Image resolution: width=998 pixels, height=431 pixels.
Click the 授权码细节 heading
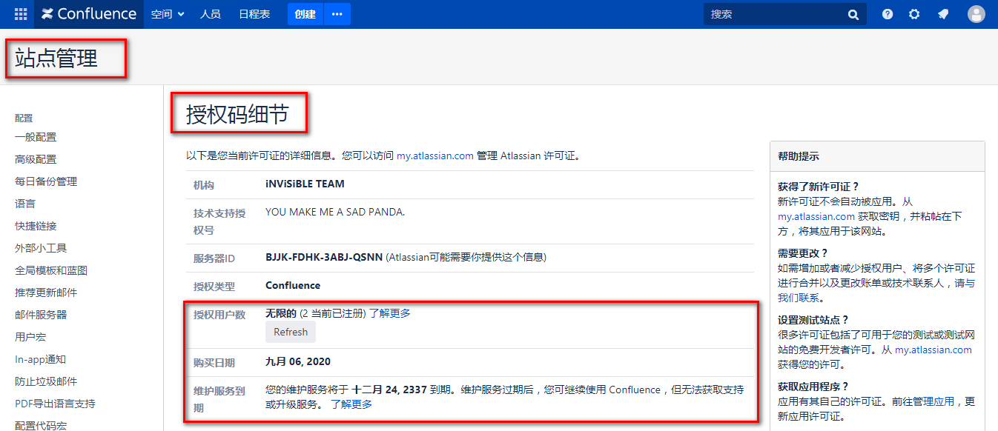237,115
